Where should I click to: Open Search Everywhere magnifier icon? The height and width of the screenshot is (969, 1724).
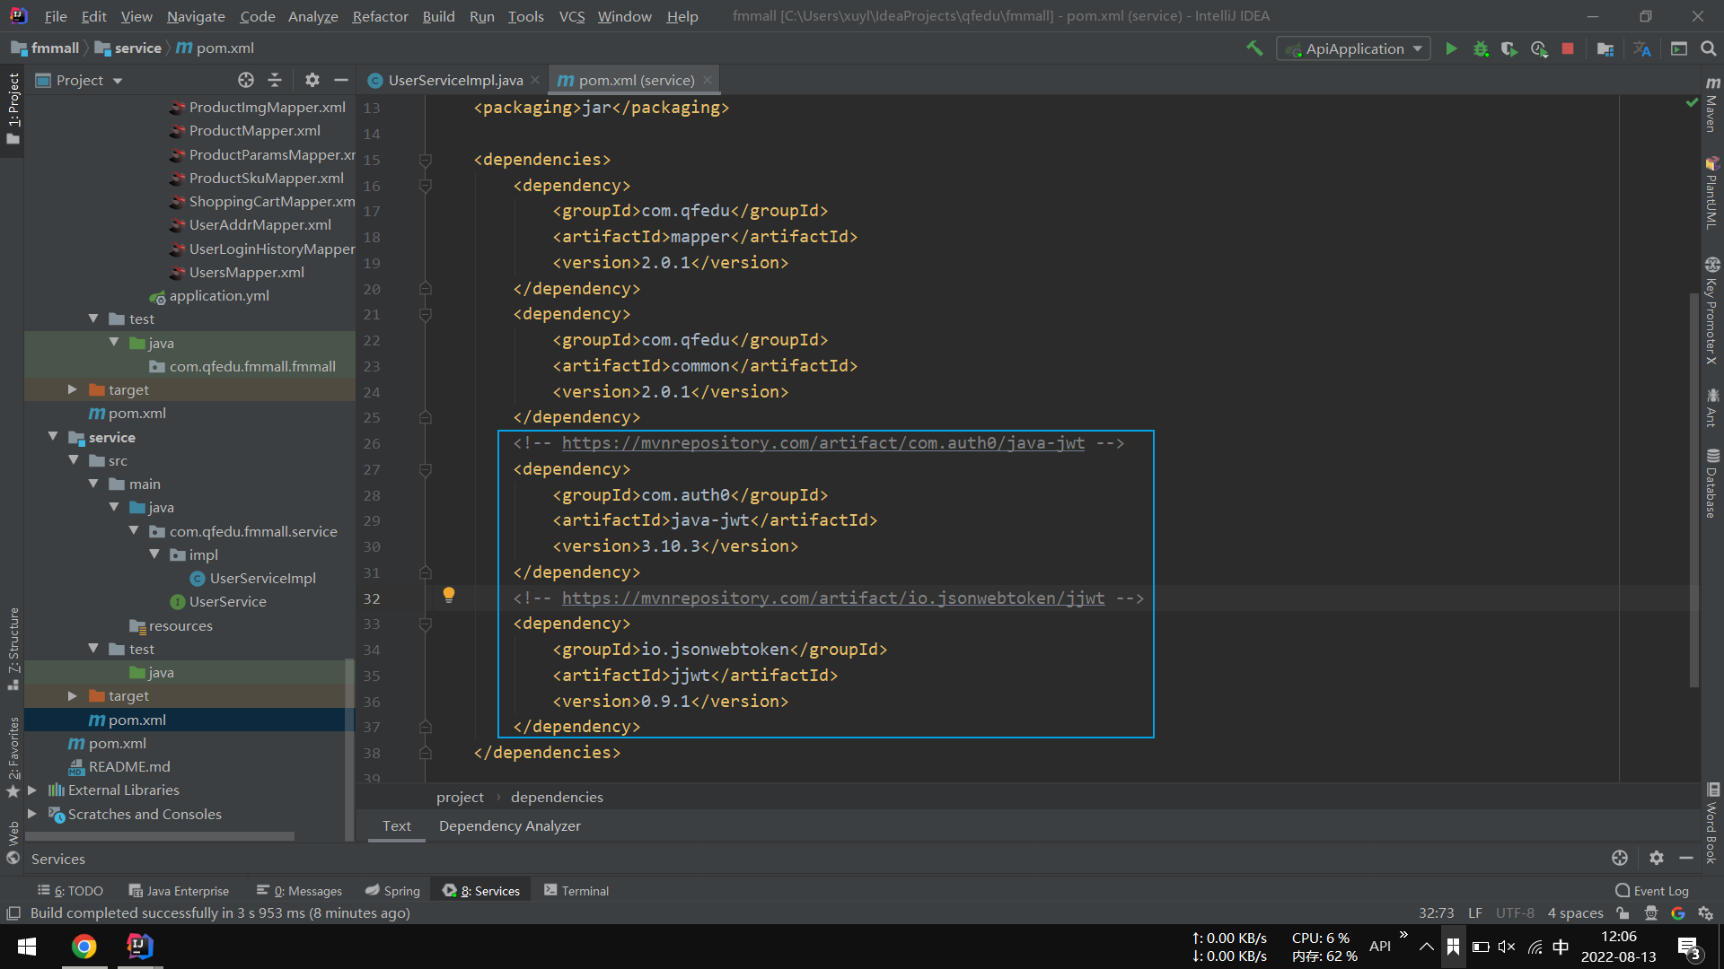1709,49
